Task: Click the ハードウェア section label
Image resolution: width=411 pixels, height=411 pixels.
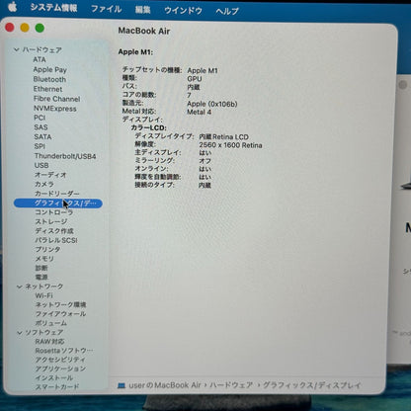Action: point(42,50)
